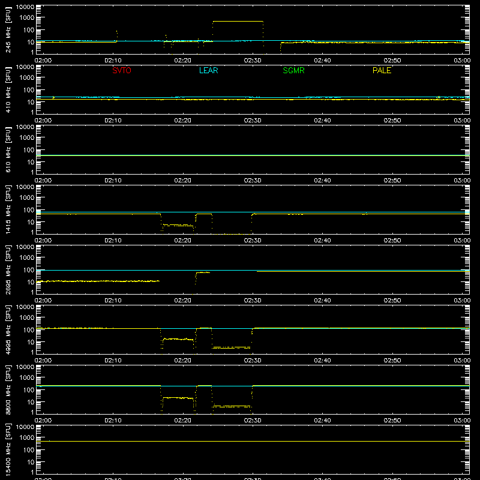The width and height of the screenshot is (480, 480).
Task: Select the 4995 MHz [SFU] axis title
Action: click(8, 330)
